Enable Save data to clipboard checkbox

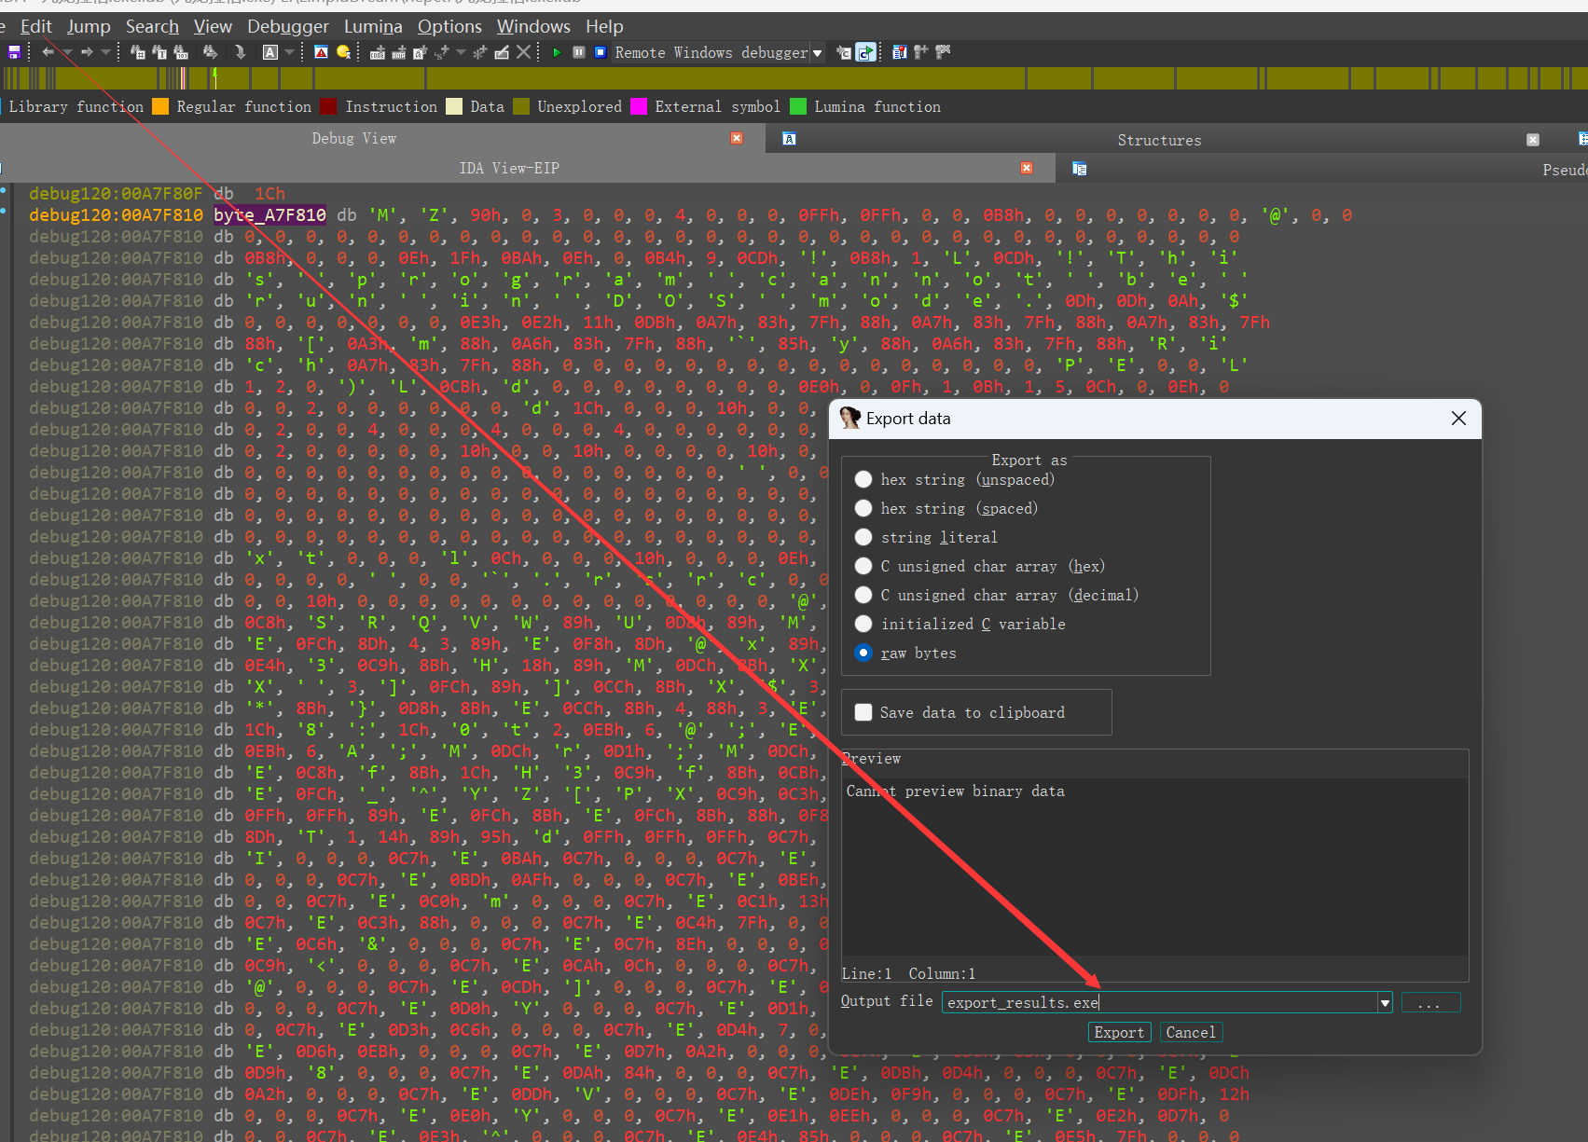[x=863, y=712]
